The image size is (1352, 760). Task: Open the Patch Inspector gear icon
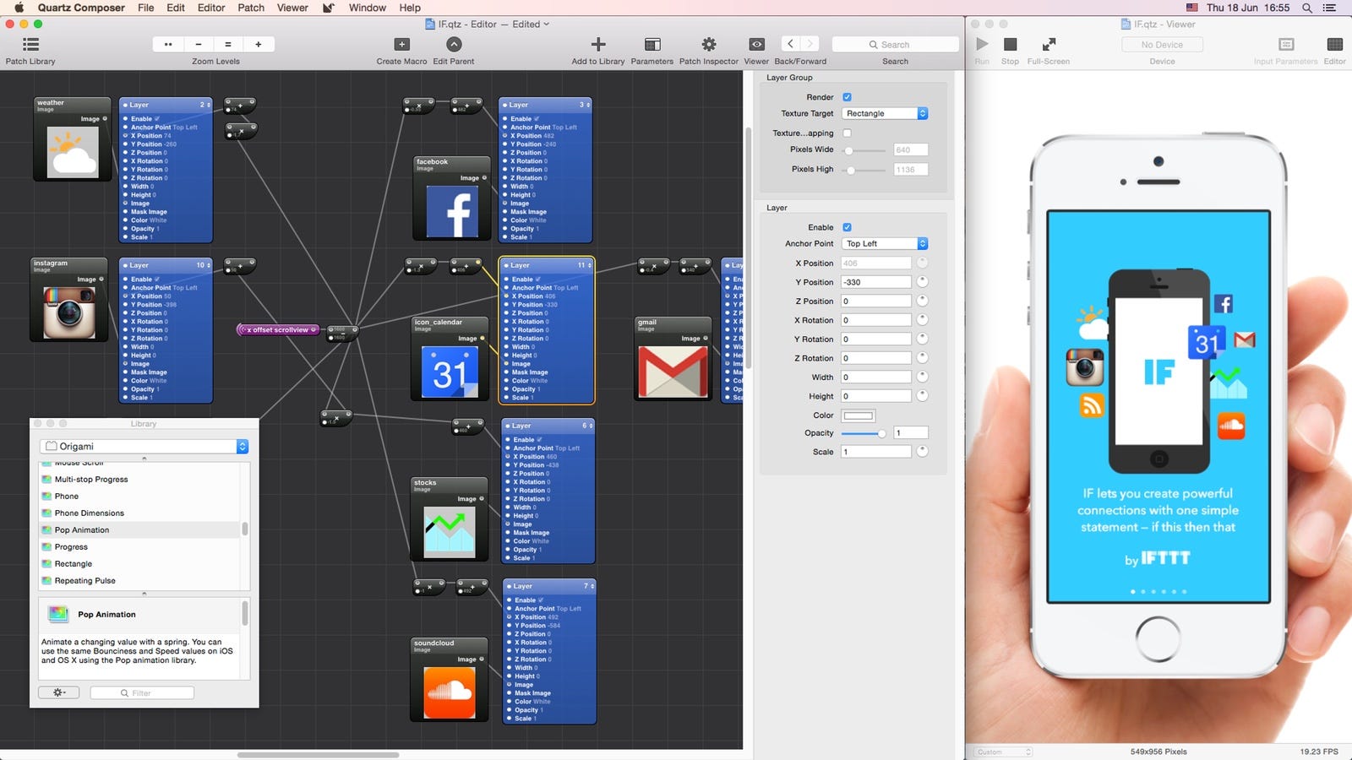pyautogui.click(x=709, y=45)
